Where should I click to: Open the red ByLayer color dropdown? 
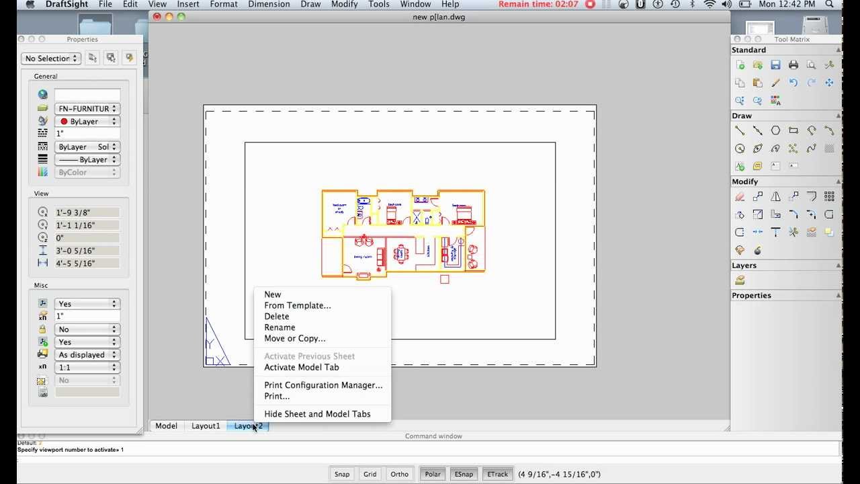point(87,121)
